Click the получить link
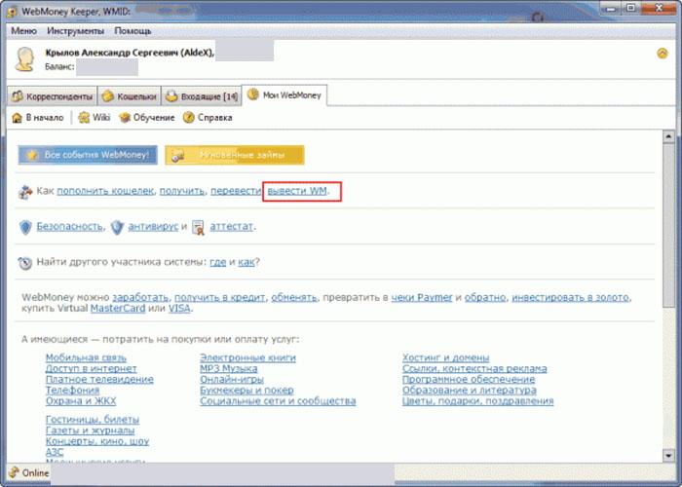682x487 pixels. [x=182, y=191]
